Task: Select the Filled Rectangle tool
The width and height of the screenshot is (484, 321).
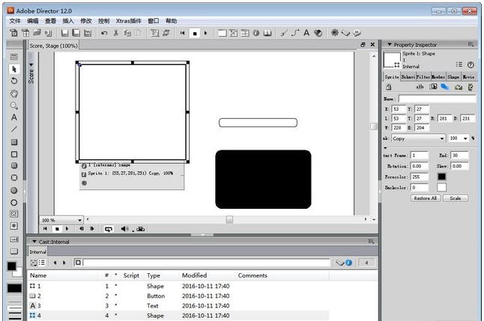Action: tap(14, 142)
